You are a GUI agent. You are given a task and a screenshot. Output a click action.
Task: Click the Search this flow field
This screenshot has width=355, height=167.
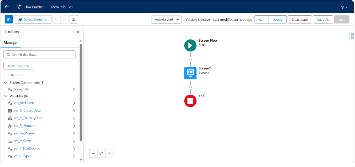[x=40, y=55]
